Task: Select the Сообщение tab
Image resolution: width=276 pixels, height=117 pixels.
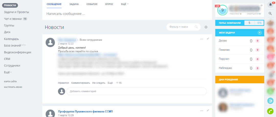Action: click(x=54, y=4)
